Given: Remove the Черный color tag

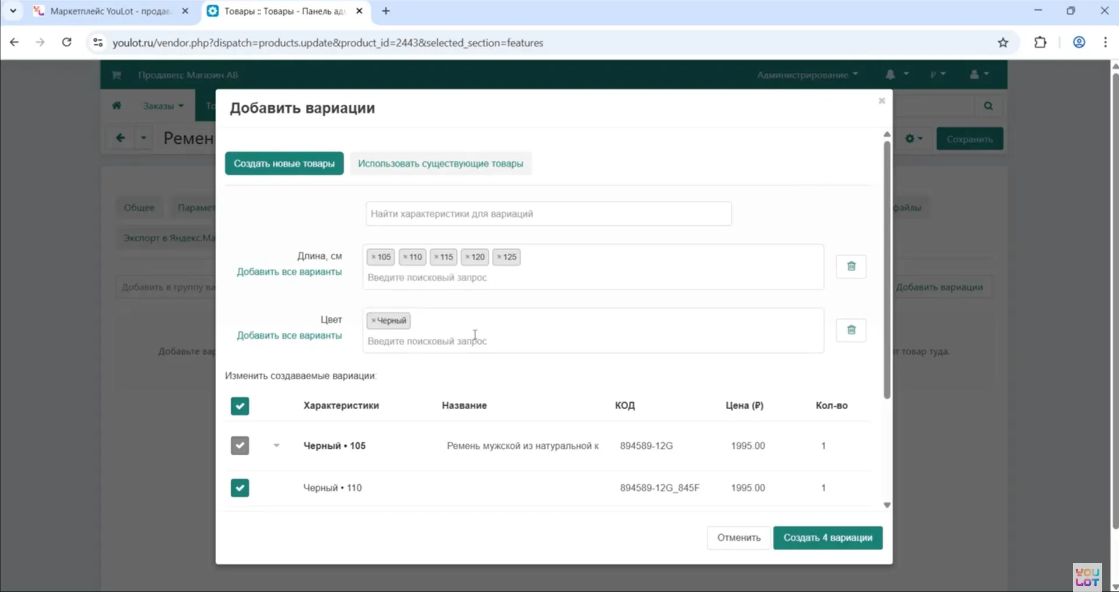Looking at the screenshot, I should pos(374,321).
